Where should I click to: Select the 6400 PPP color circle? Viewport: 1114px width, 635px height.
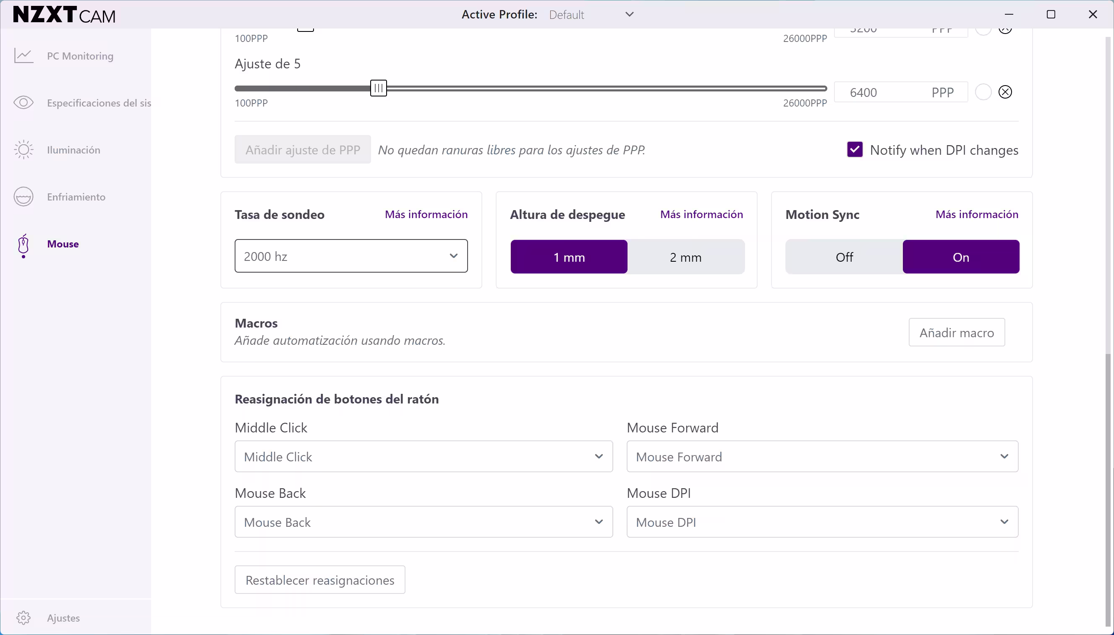point(983,92)
